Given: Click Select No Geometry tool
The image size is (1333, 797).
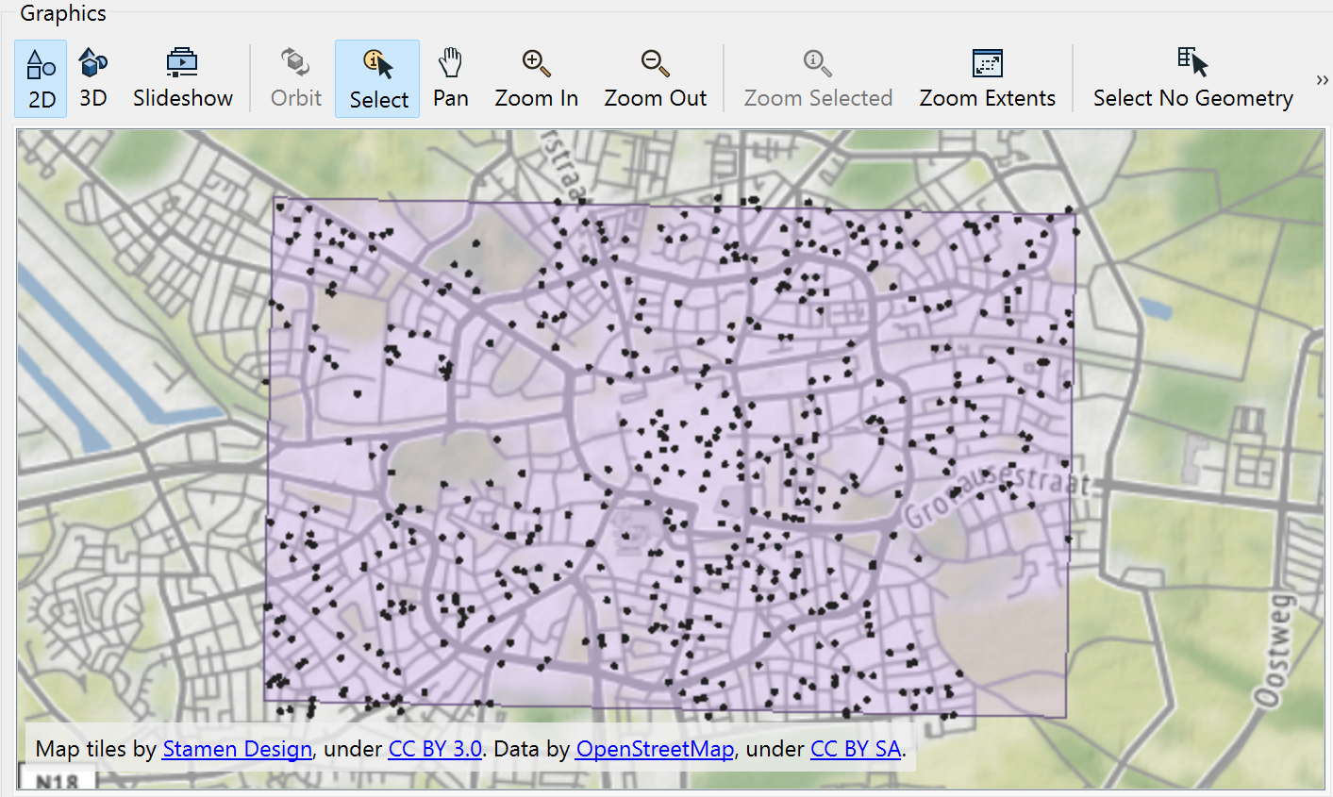Looking at the screenshot, I should point(1192,79).
